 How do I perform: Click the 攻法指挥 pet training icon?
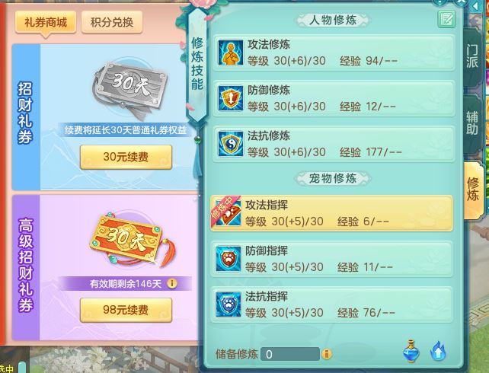(229, 213)
